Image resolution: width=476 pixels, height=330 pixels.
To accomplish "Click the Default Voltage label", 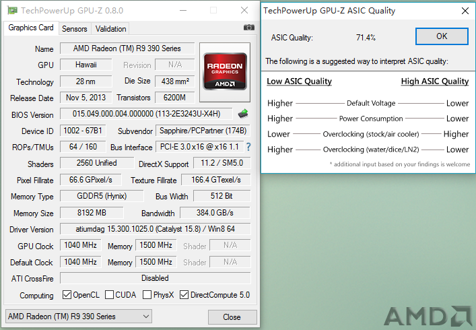I will (371, 103).
